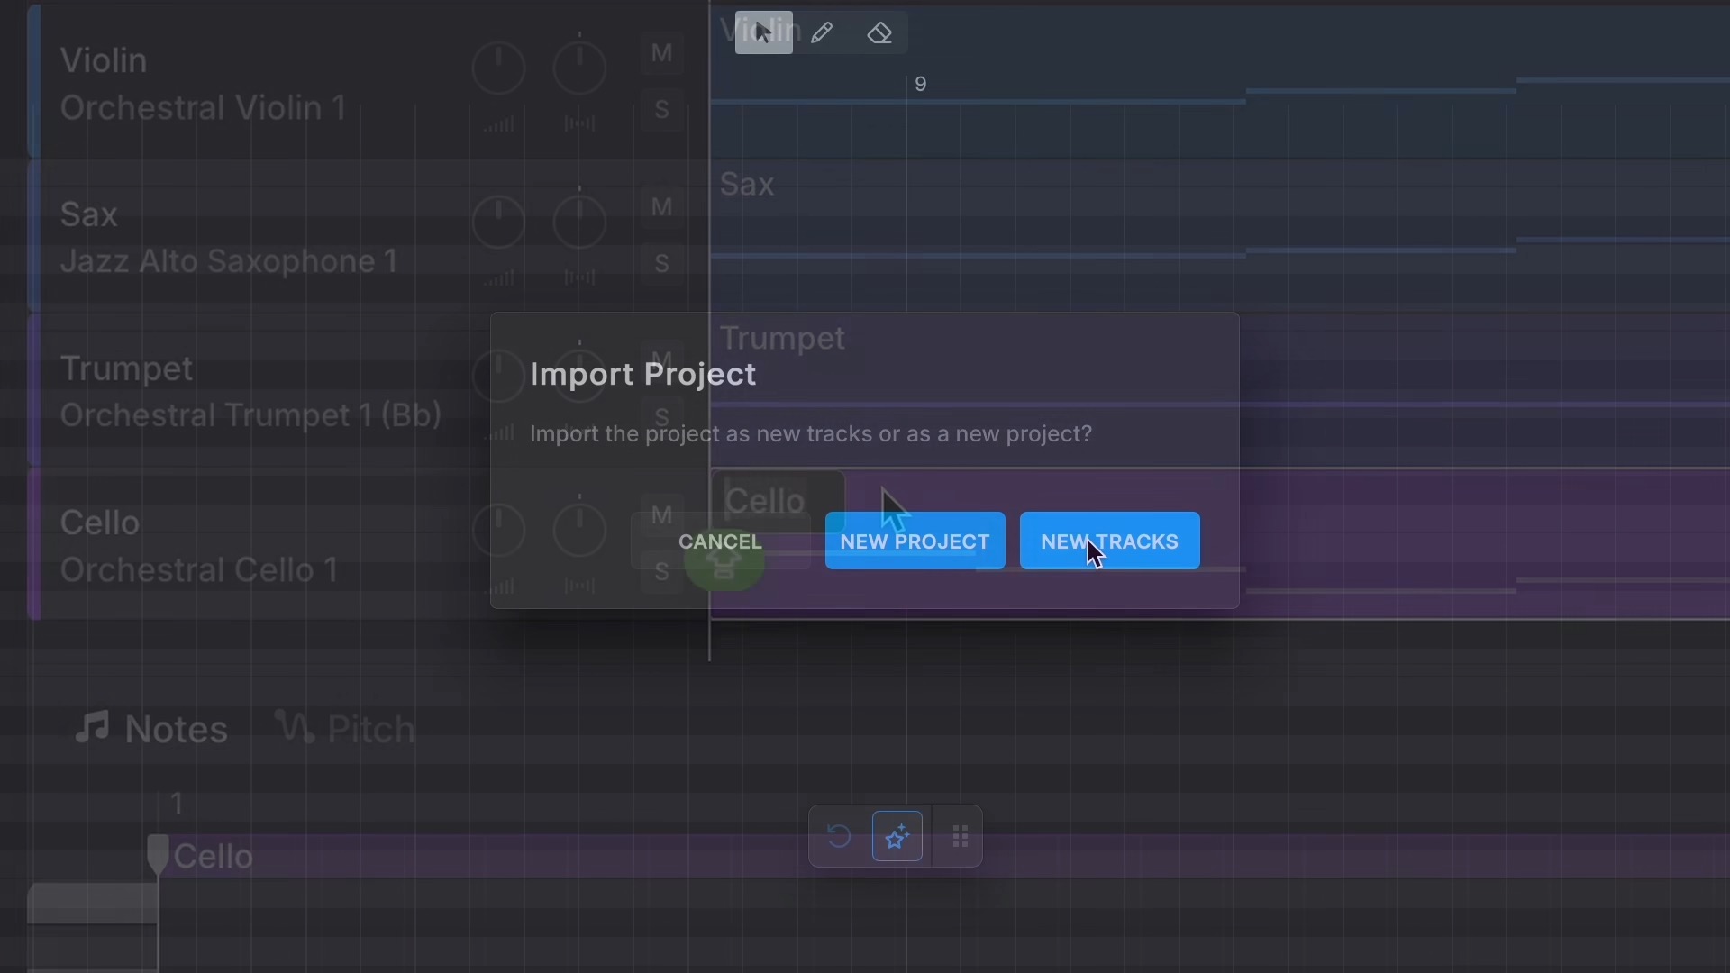Solo the Violin track
Screen dimensions: 1730x973
coord(661,110)
